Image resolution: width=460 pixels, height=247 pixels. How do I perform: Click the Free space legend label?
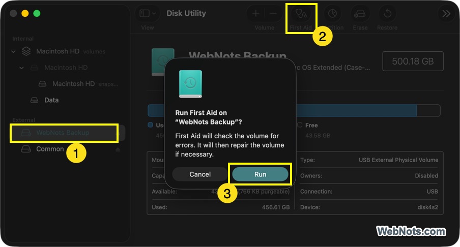311,126
